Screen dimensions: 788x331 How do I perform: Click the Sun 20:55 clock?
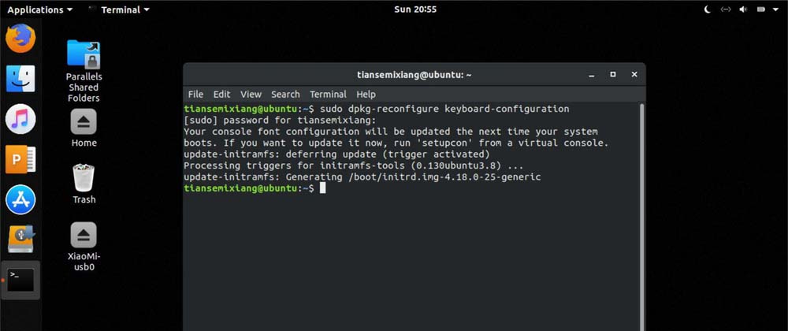[414, 9]
